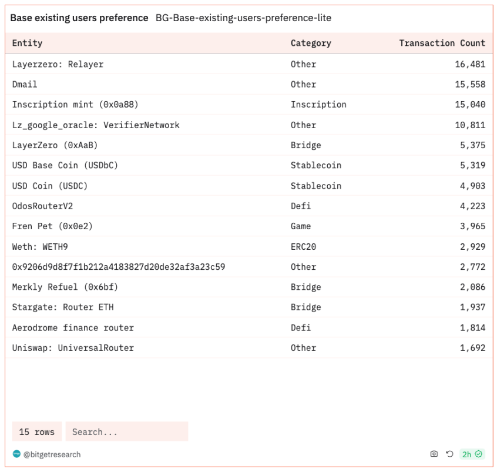Screen dimensions: 497x472
Task: Click transaction count 16,481
Action: pos(470,64)
